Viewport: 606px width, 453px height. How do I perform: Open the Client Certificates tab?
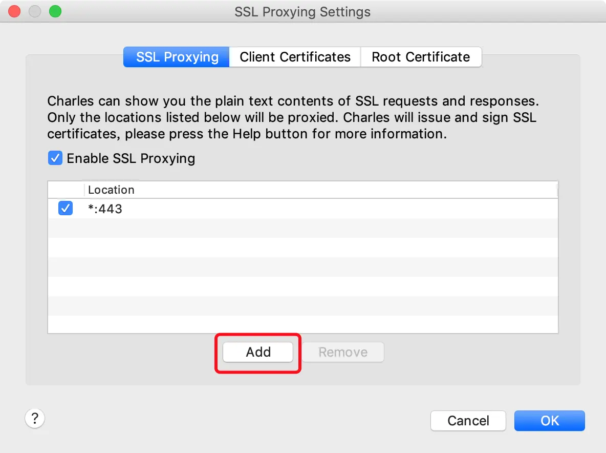295,57
